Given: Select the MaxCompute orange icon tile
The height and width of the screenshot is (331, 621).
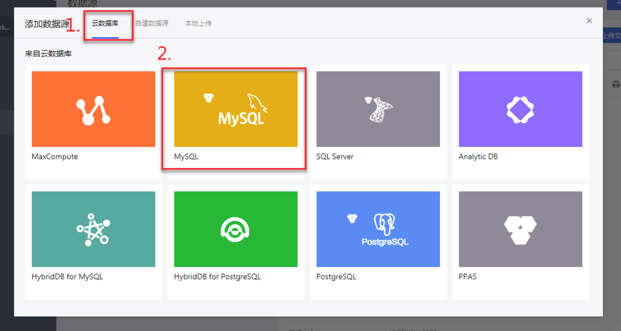Looking at the screenshot, I should click(x=93, y=109).
